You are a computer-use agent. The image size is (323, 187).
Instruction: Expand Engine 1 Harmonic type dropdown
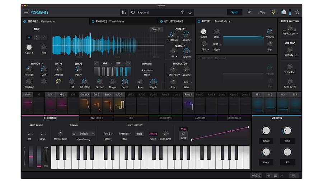point(48,22)
